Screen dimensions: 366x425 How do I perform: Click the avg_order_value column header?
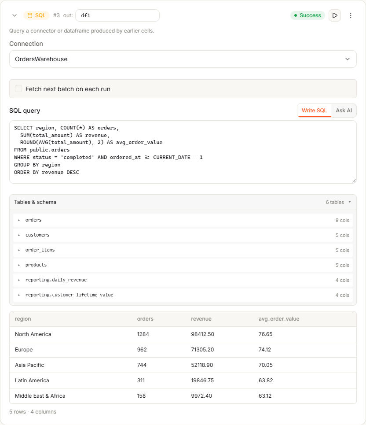click(279, 319)
